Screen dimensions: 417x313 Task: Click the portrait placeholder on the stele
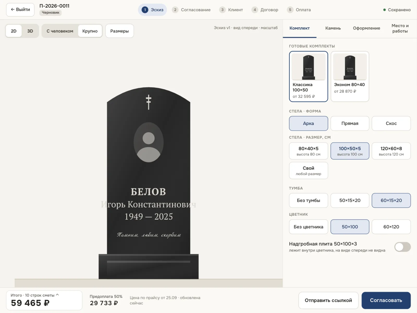click(149, 142)
